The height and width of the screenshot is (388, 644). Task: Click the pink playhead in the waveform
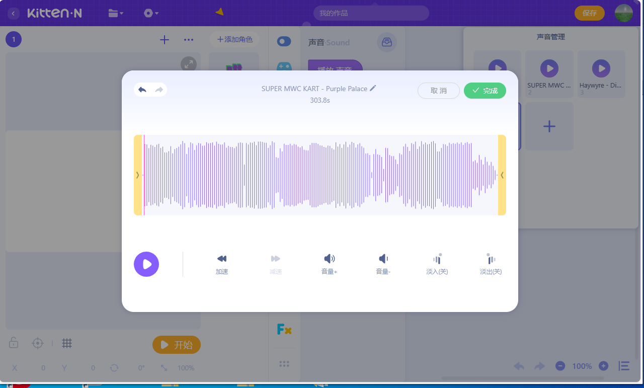point(144,175)
